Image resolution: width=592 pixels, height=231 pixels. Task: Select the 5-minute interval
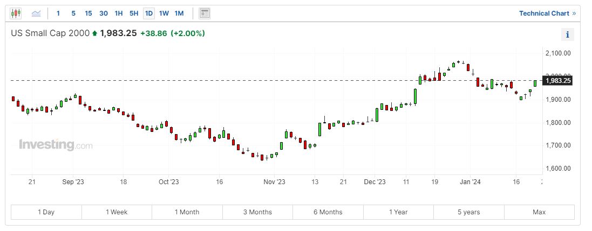(x=73, y=13)
